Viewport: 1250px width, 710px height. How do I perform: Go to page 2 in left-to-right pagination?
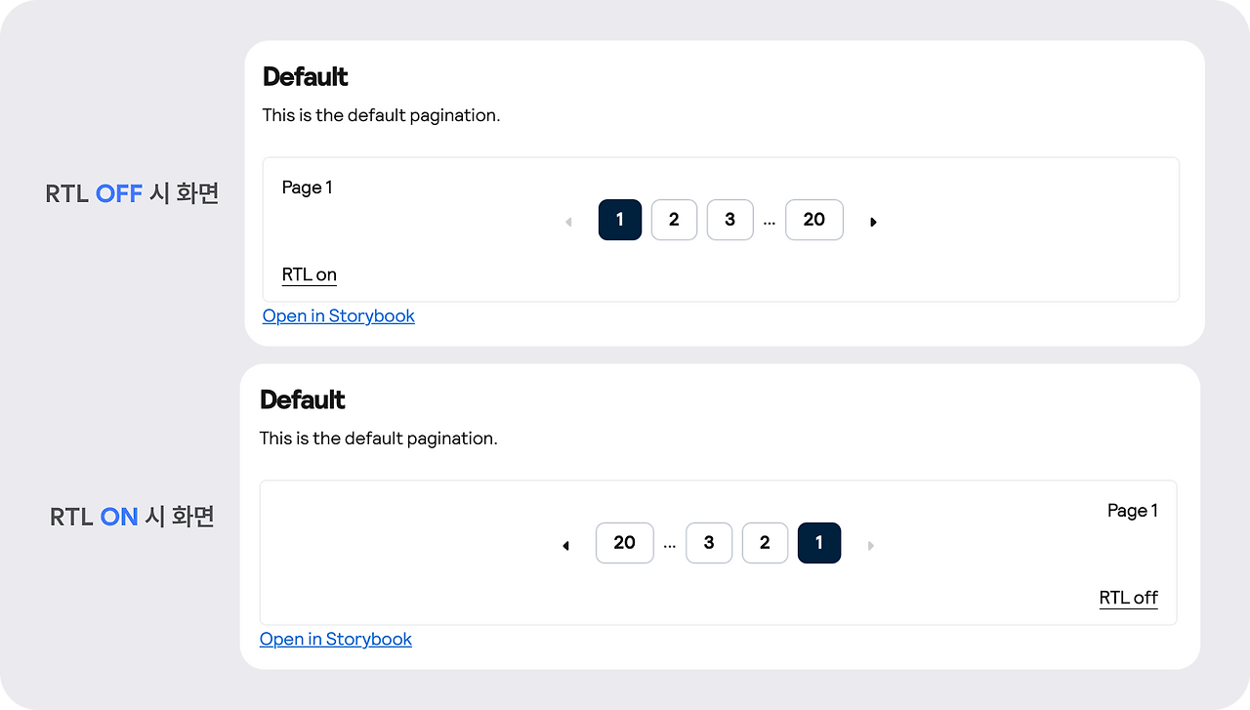pyautogui.click(x=674, y=220)
